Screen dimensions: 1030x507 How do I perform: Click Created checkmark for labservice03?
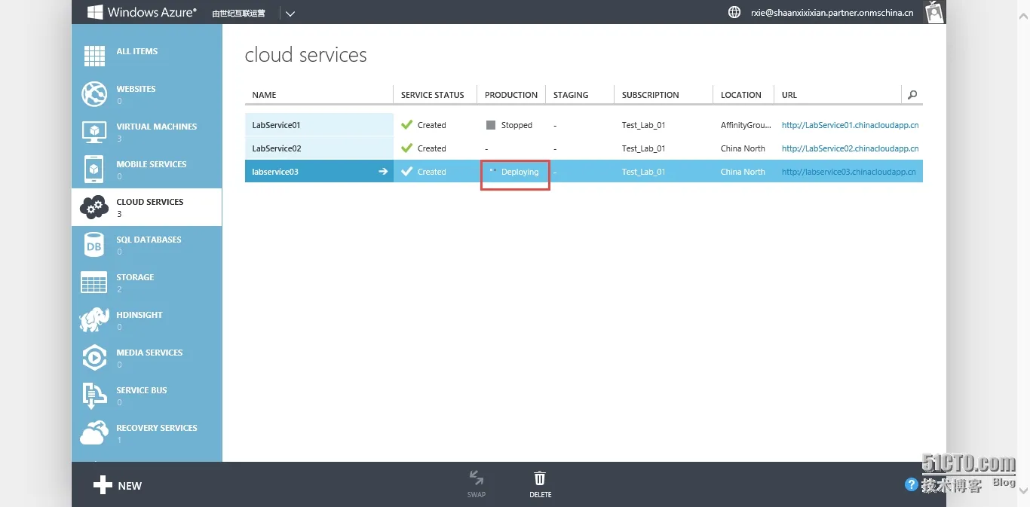pyautogui.click(x=407, y=172)
